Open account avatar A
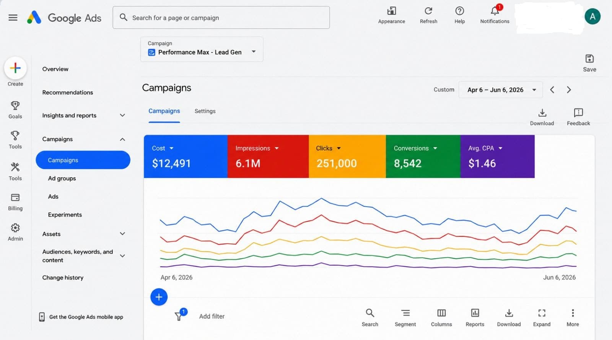Viewport: 612px width, 340px height. click(x=592, y=16)
